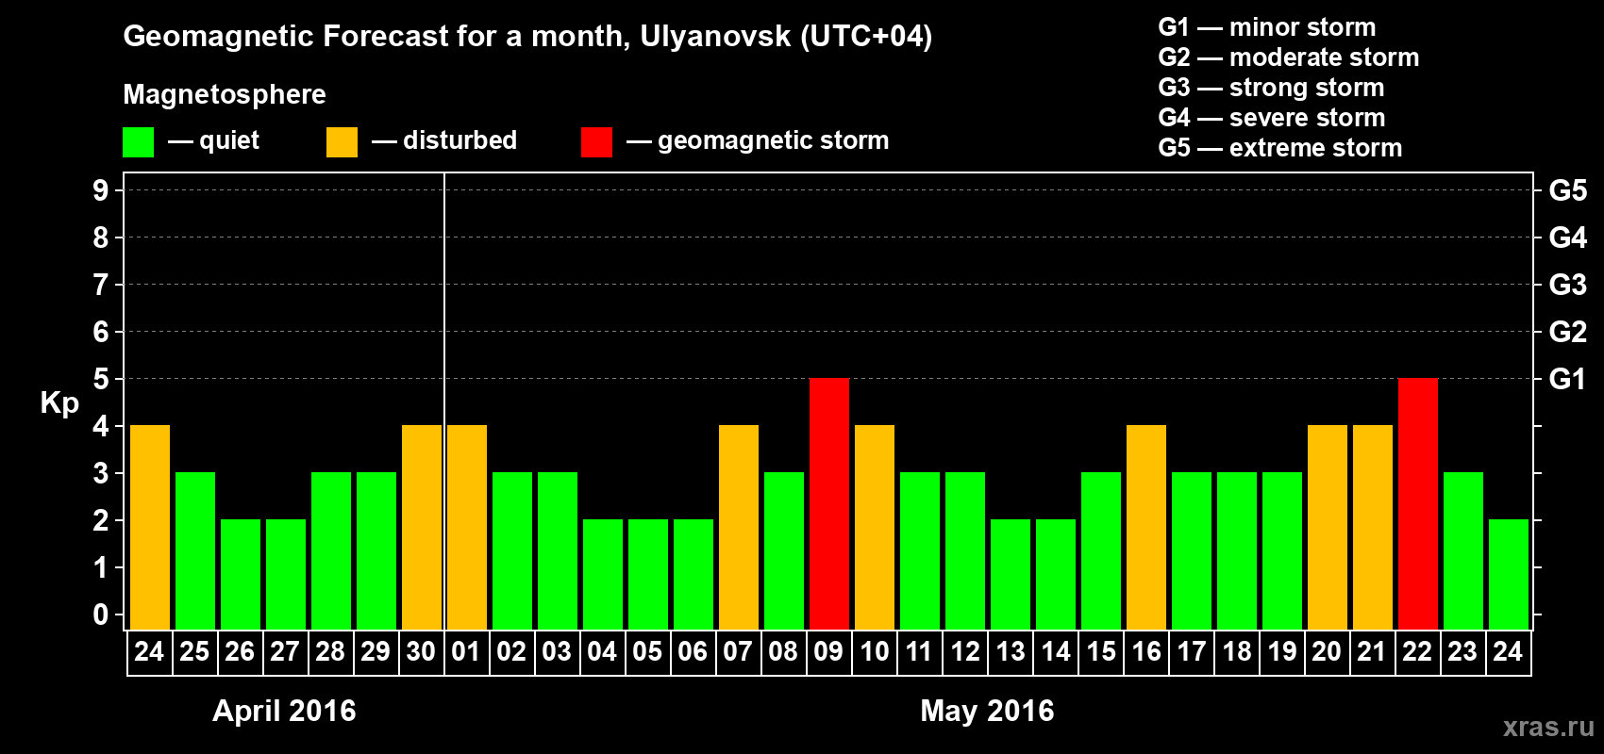Click the 'quiet' legend text

[x=229, y=140]
